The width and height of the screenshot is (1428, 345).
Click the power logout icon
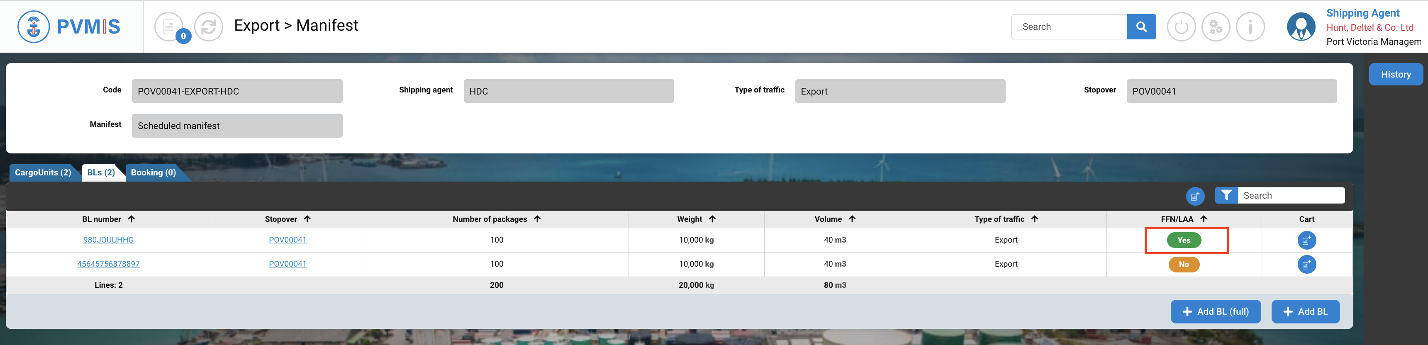[1181, 27]
